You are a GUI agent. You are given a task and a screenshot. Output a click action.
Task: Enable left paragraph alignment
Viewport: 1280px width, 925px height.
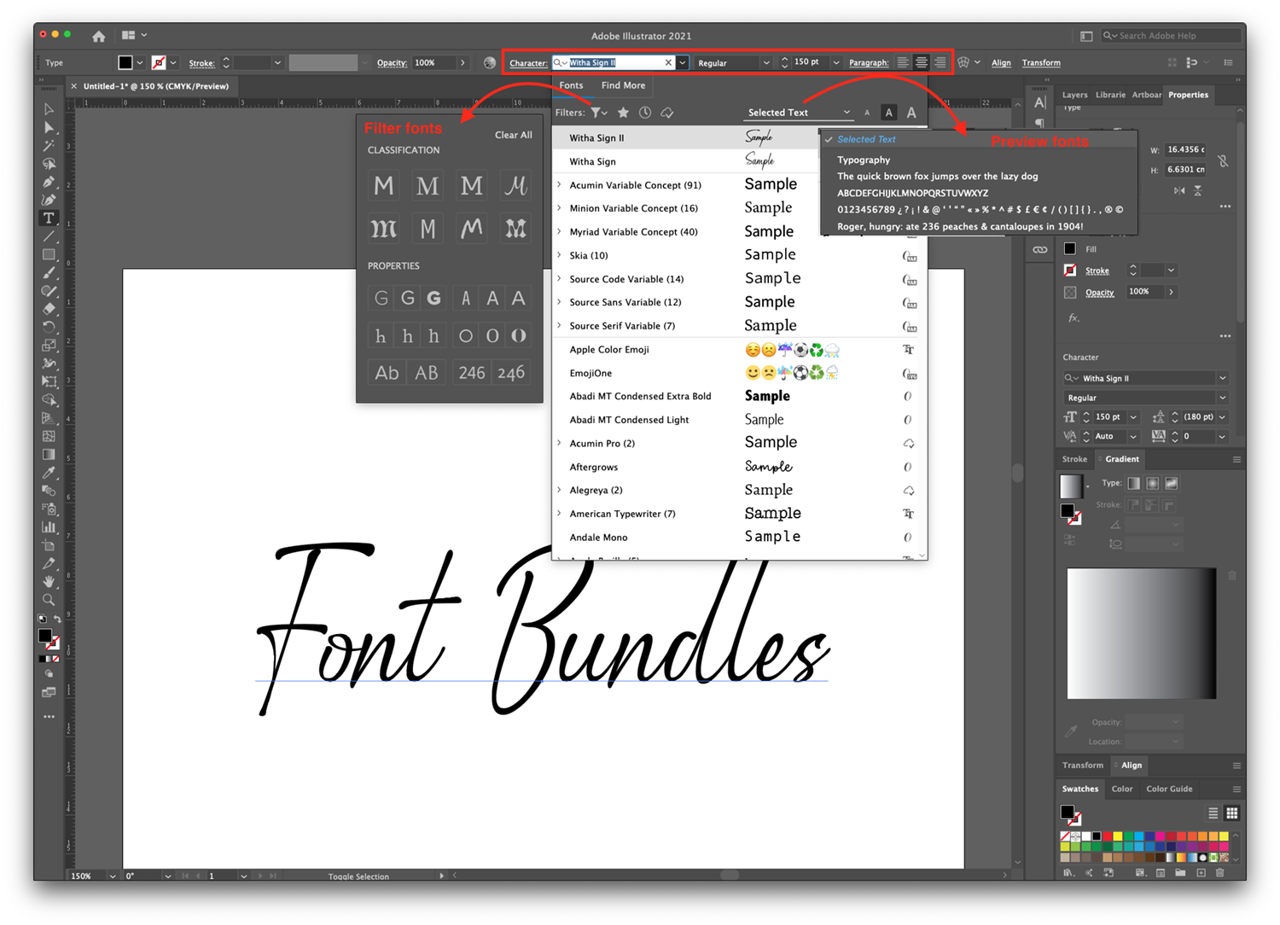click(903, 62)
